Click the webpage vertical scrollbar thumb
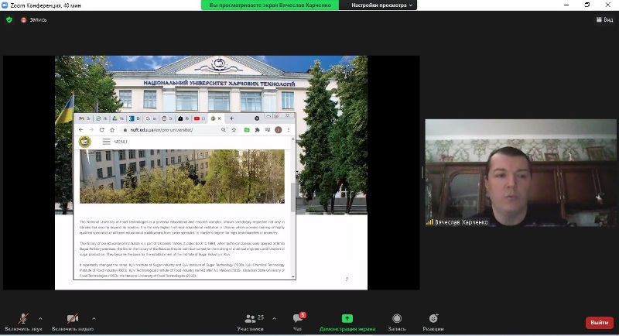Screen dimensions: 619x336 point(293,197)
